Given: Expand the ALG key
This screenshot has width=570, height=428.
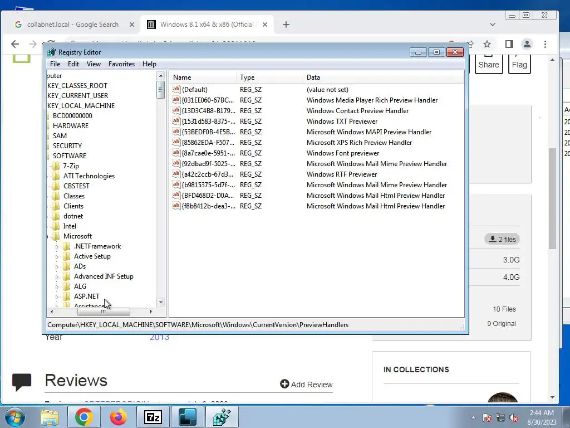Looking at the screenshot, I should coord(57,287).
